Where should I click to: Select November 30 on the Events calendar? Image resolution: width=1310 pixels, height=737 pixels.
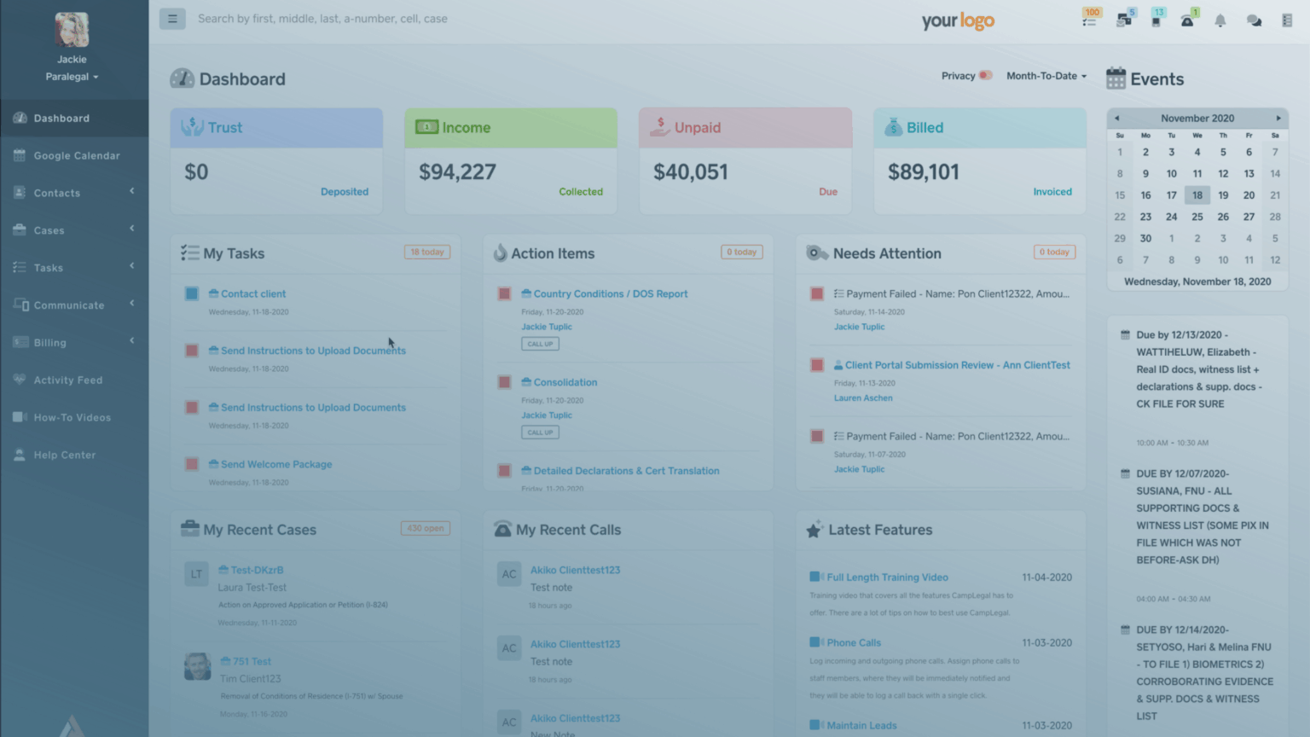[1145, 238]
